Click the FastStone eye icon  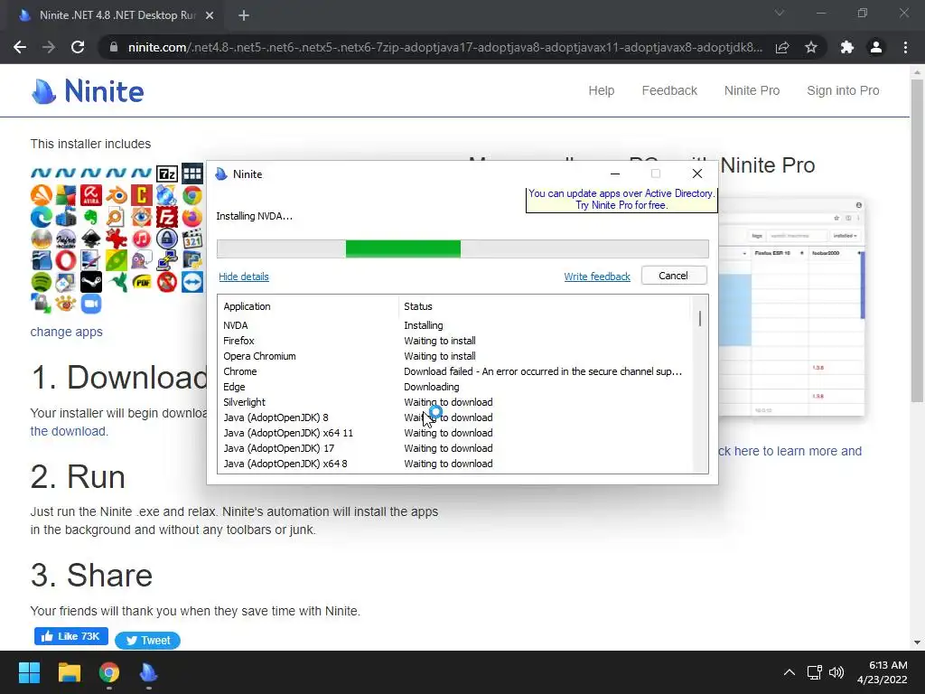coord(142,217)
